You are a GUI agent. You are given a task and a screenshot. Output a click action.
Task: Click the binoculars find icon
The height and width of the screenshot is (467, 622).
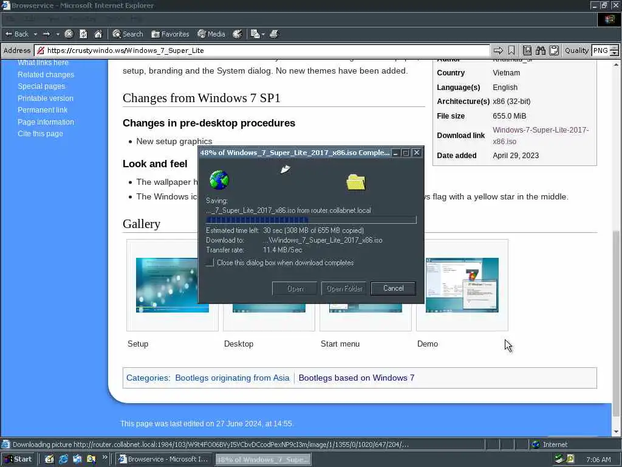(x=541, y=50)
